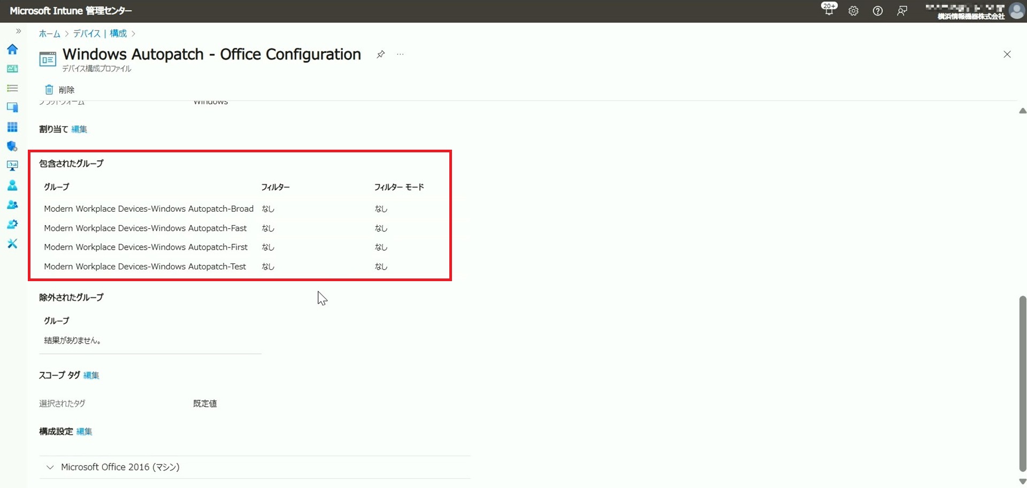Open the Dashboard chart icon in sidebar
Image resolution: width=1027 pixels, height=488 pixels.
pos(12,68)
